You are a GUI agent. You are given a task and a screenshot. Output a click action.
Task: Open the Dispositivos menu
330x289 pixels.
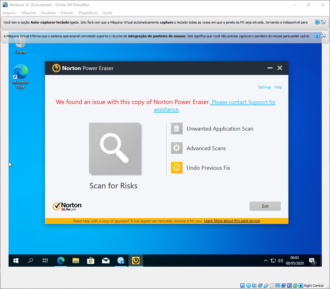88,13
